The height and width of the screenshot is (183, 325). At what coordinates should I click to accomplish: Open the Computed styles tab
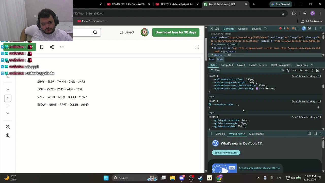coord(227,65)
